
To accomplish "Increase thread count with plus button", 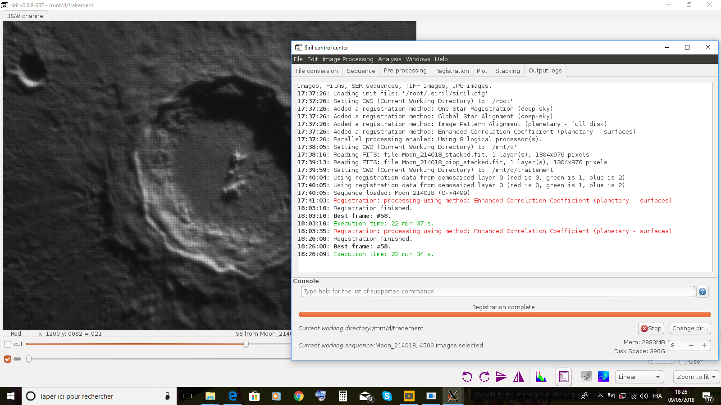I will tap(704, 345).
